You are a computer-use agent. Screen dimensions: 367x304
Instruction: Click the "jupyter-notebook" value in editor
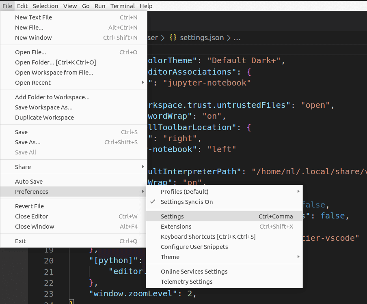(207, 83)
